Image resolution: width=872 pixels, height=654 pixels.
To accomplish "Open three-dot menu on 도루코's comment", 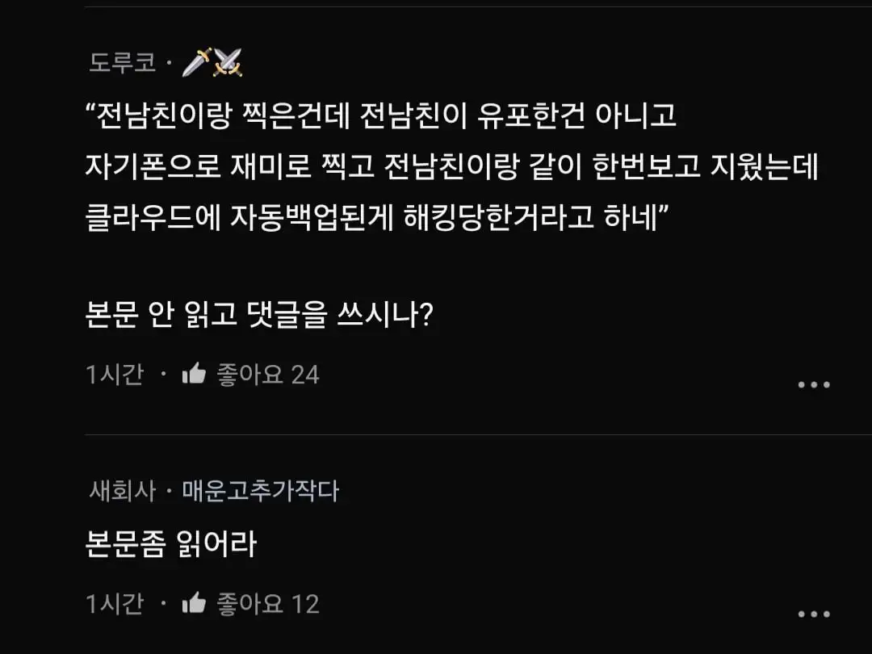I will pyautogui.click(x=813, y=385).
